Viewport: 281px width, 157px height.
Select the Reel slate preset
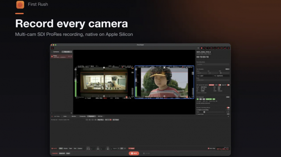click(71, 148)
